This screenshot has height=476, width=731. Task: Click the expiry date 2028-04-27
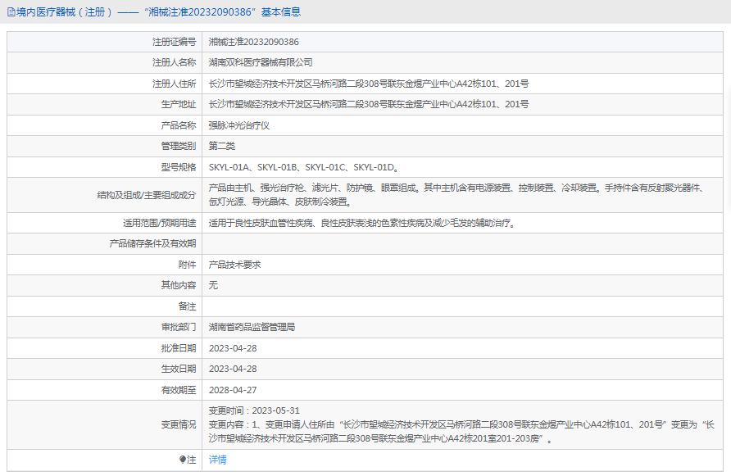pyautogui.click(x=233, y=390)
